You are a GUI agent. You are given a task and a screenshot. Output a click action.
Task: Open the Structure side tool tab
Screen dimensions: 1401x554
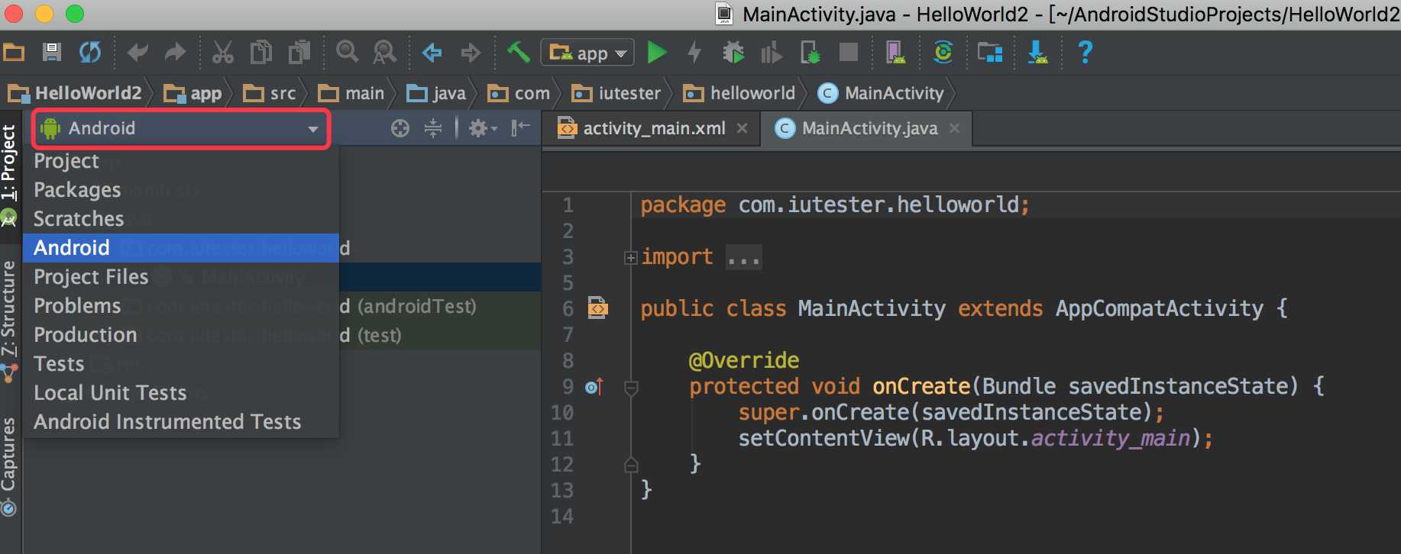[9, 320]
